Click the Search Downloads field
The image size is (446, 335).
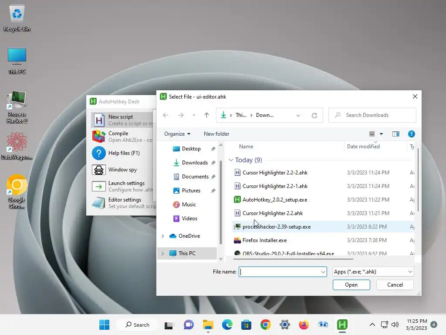372,115
